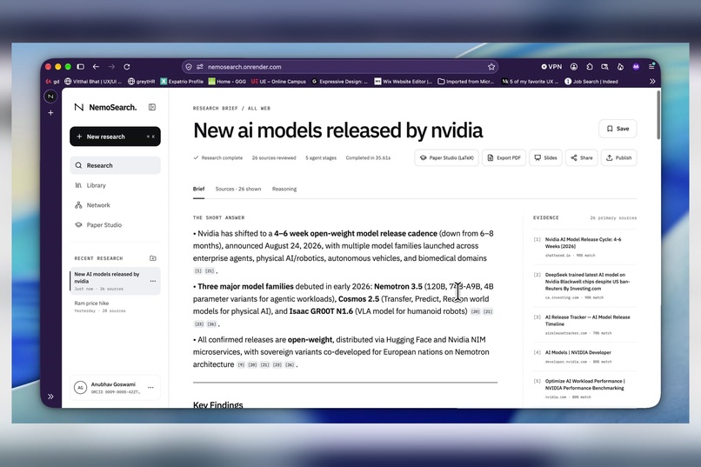Screen dimensions: 701x467
Task: Switch to the Reasoning tab
Action: (x=284, y=189)
